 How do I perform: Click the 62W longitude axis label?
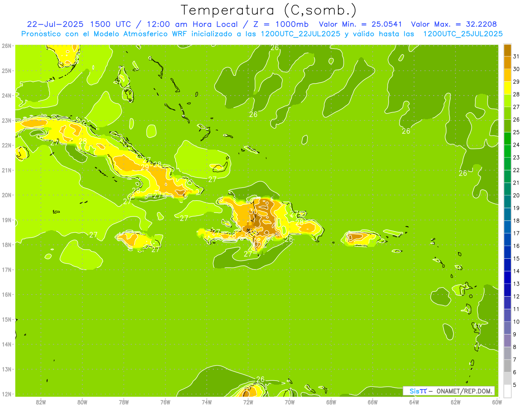click(455, 402)
